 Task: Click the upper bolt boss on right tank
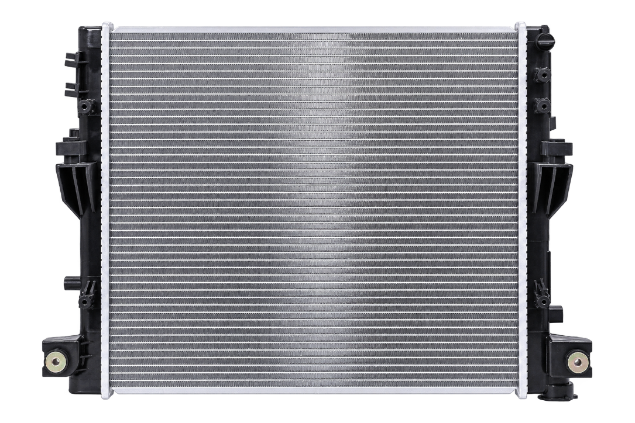[x=542, y=75]
